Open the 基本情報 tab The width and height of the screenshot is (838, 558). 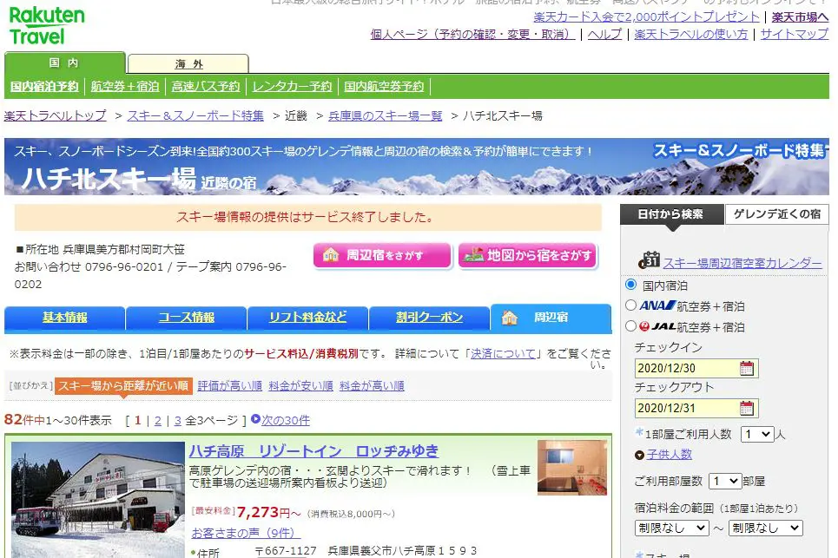pos(64,317)
